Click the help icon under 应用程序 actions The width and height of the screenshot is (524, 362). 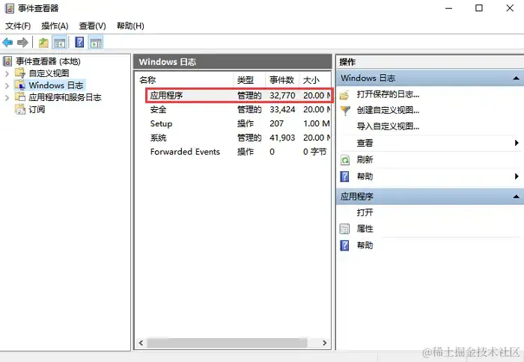(344, 245)
